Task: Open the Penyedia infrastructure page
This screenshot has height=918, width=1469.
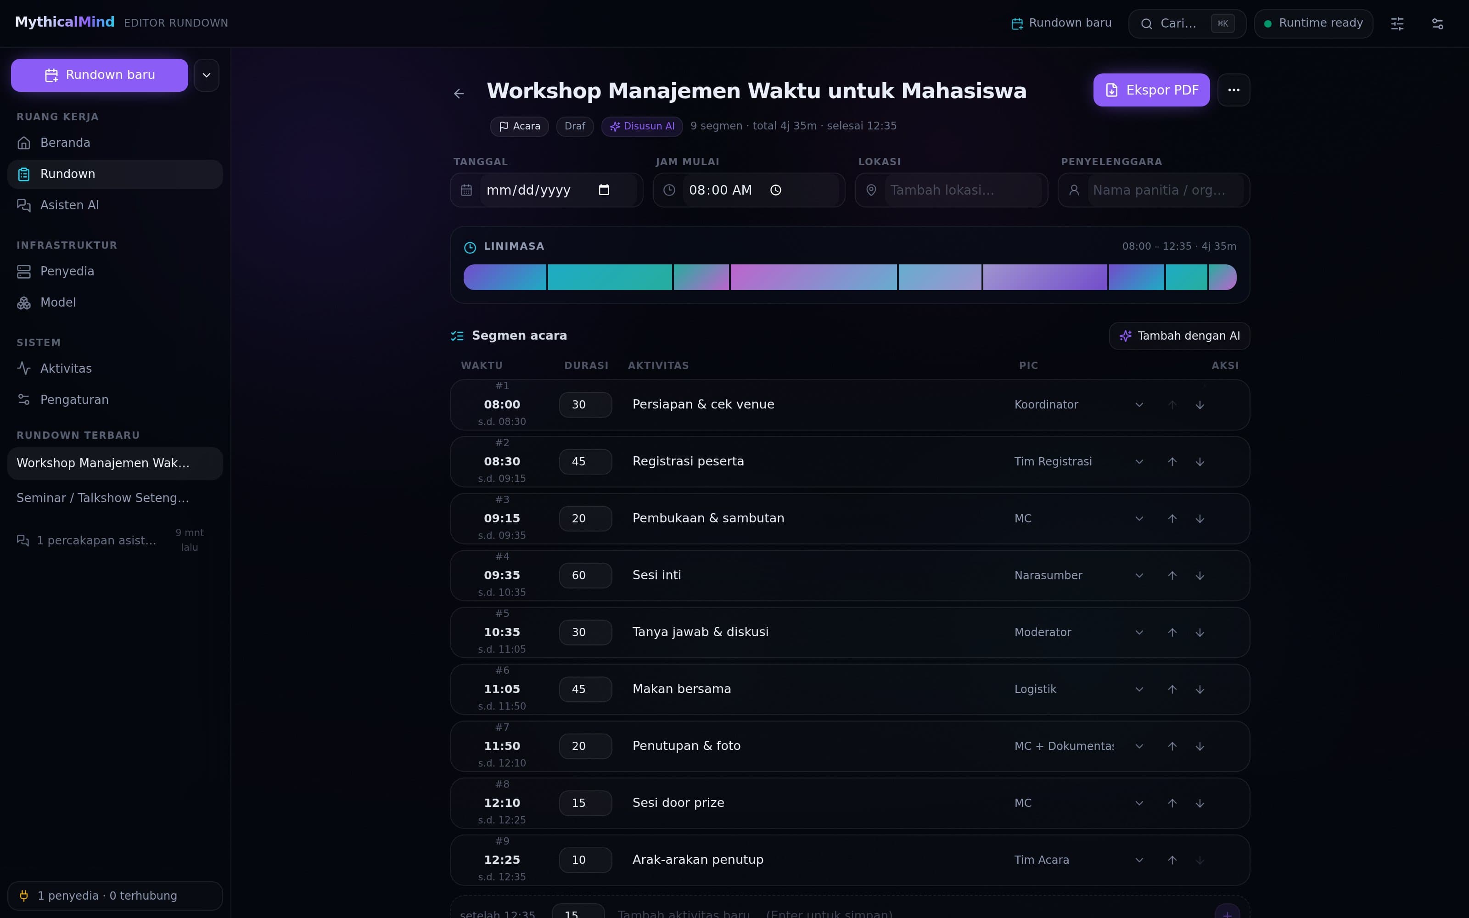Action: (x=115, y=271)
